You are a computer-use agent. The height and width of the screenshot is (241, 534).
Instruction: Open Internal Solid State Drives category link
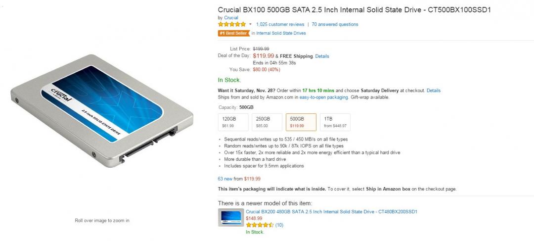(x=281, y=33)
